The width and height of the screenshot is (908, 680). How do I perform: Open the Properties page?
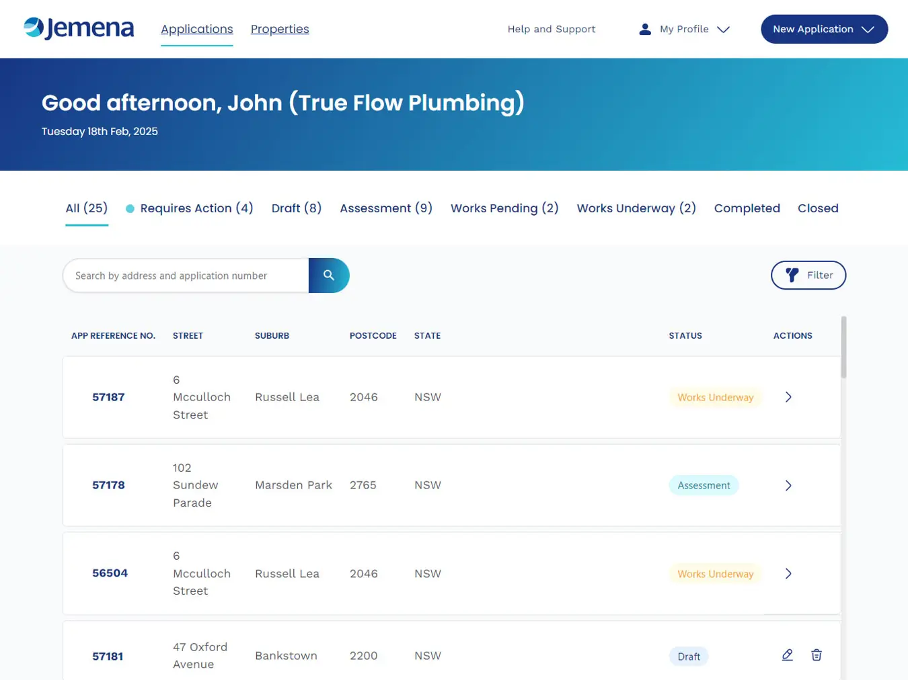pyautogui.click(x=280, y=29)
